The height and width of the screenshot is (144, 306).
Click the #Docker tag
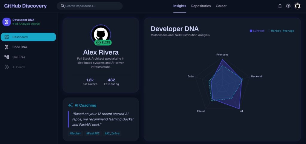75,134
